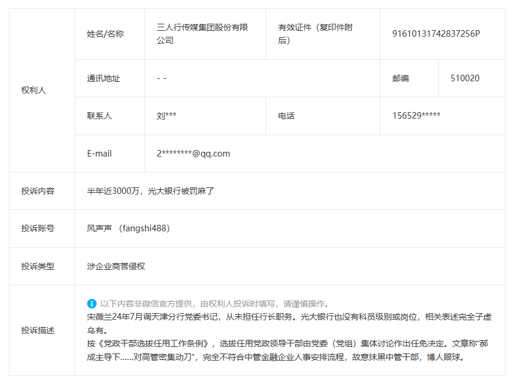The height and width of the screenshot is (376, 518).
Task: Select the 权利人 label cell
Action: pyautogui.click(x=42, y=90)
